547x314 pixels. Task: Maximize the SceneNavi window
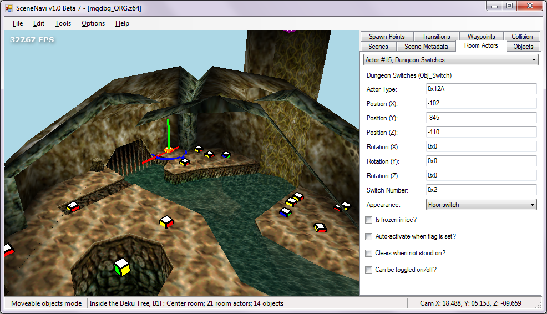pyautogui.click(x=509, y=6)
